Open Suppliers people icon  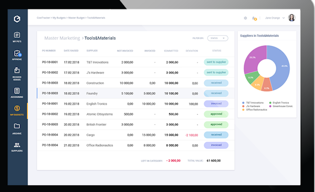(x=17, y=145)
